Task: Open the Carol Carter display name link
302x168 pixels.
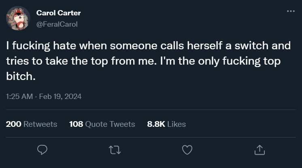Action: click(x=58, y=13)
